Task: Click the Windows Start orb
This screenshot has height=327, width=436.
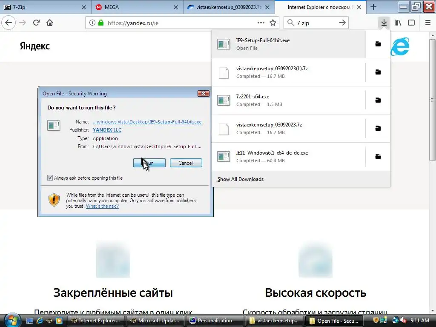Action: point(12,320)
